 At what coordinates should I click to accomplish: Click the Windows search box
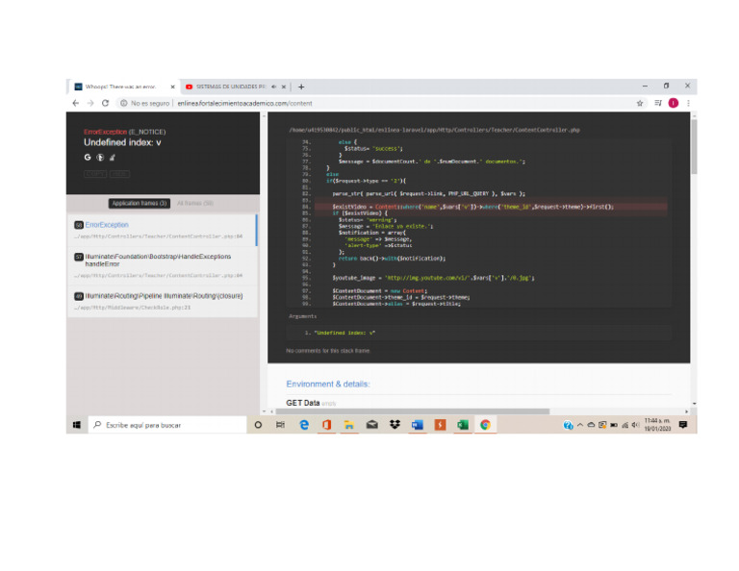(x=168, y=425)
